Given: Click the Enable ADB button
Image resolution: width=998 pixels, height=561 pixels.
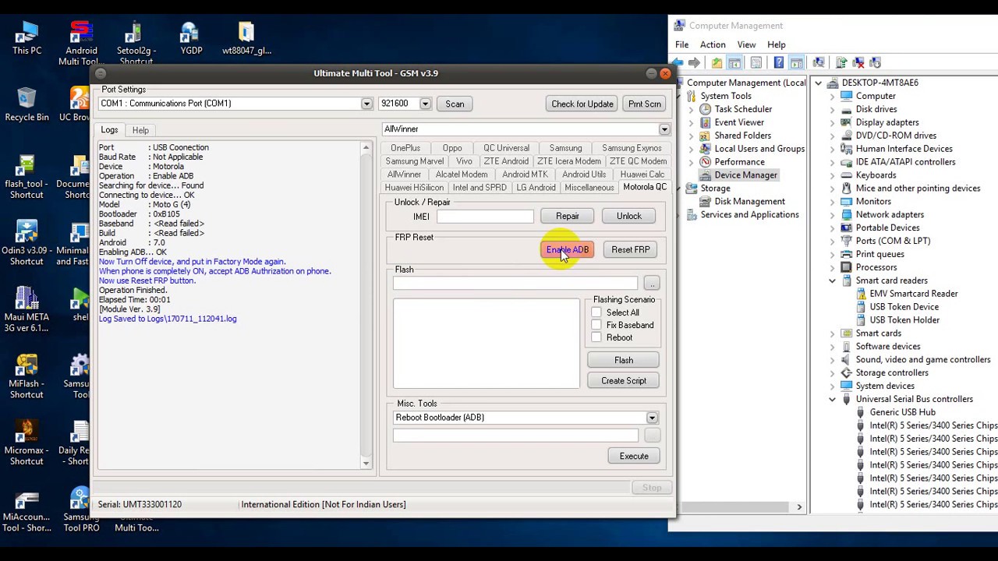Looking at the screenshot, I should [x=568, y=249].
